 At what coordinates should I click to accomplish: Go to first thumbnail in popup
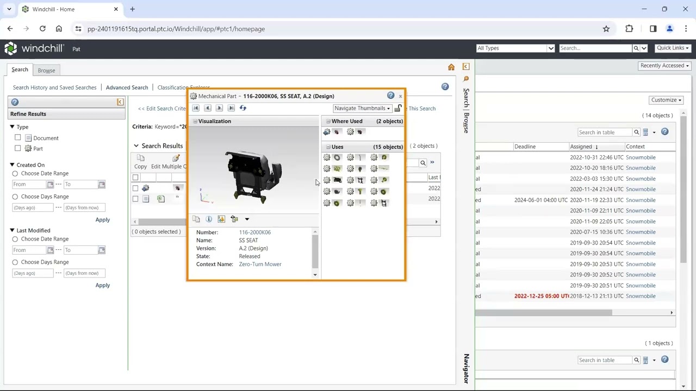tap(196, 108)
